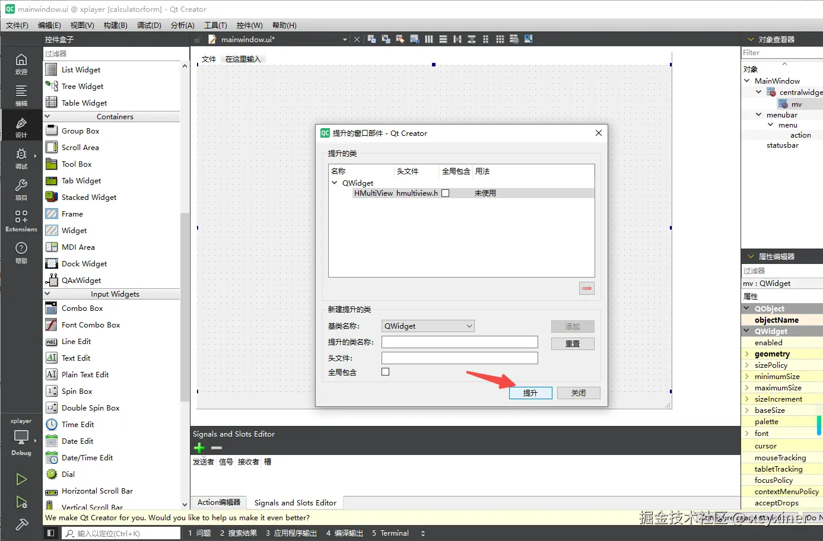The height and width of the screenshot is (541, 823).
Task: Open the Extensions mode
Action: [x=21, y=220]
